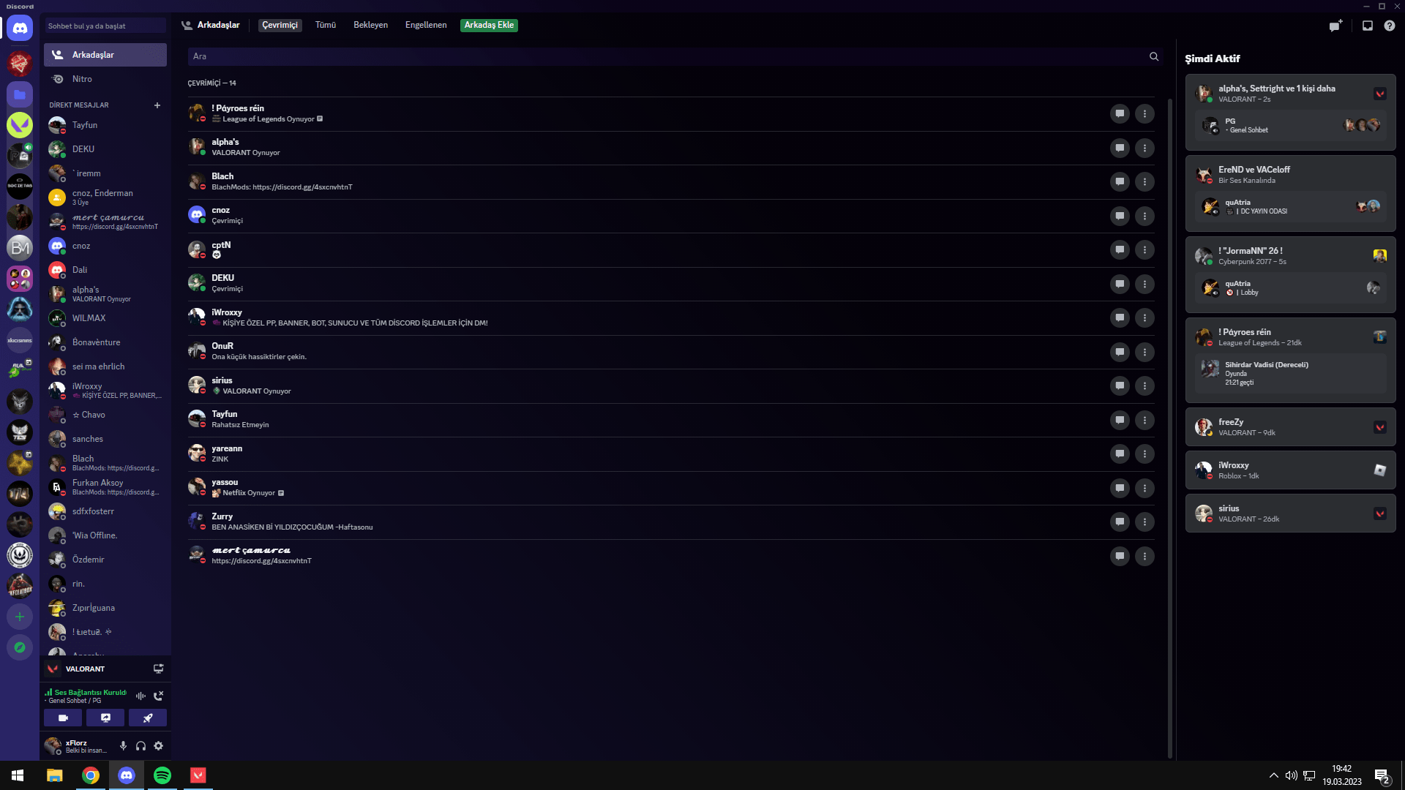
Task: Disconnect from the voice call
Action: 158,696
